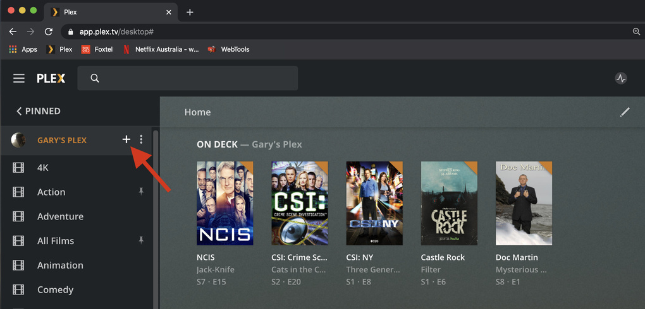
Task: Click the NCIS title link
Action: point(206,257)
